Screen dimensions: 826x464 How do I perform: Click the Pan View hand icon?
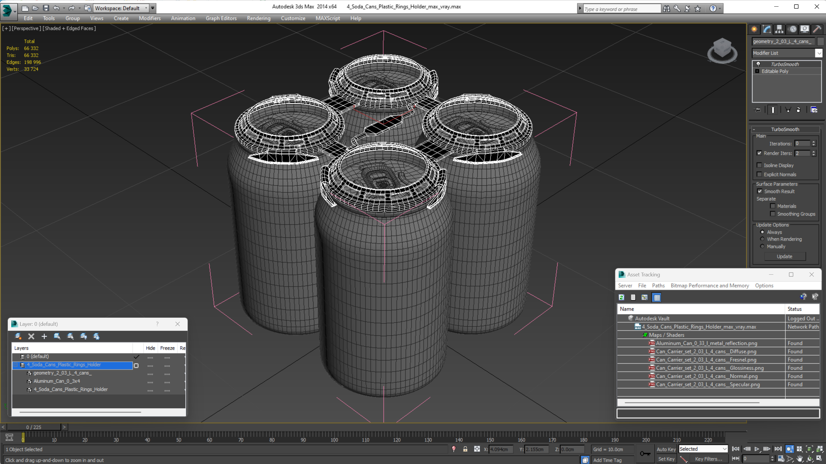click(x=800, y=459)
